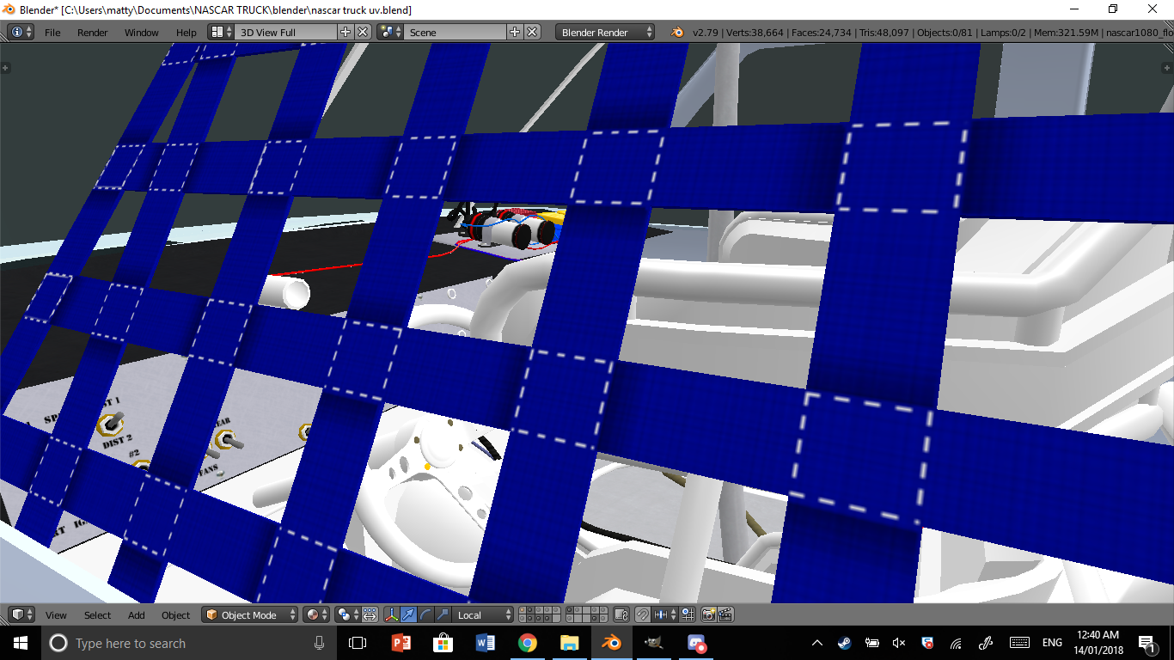The width and height of the screenshot is (1174, 660).
Task: Open File Explorer from the taskbar
Action: pos(569,643)
